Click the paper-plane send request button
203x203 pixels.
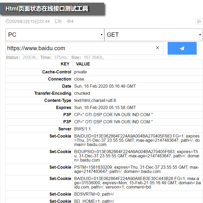[x=182, y=48]
